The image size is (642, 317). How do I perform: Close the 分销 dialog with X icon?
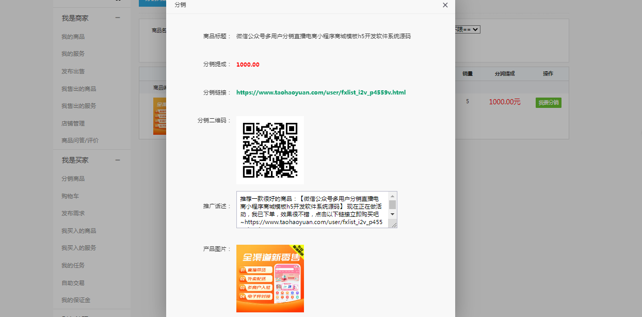pos(445,5)
